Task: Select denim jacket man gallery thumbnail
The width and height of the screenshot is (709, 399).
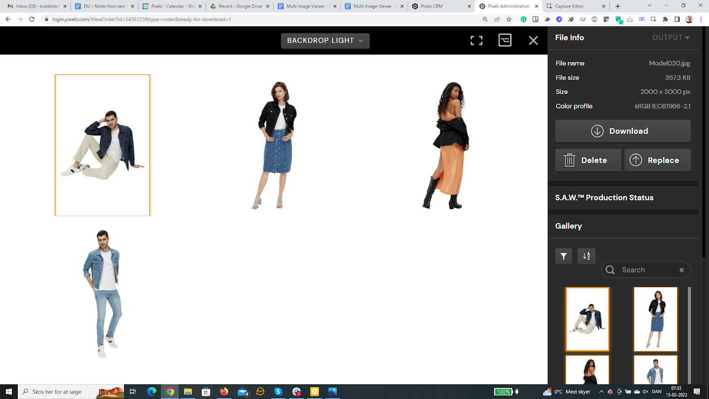Action: tap(655, 369)
